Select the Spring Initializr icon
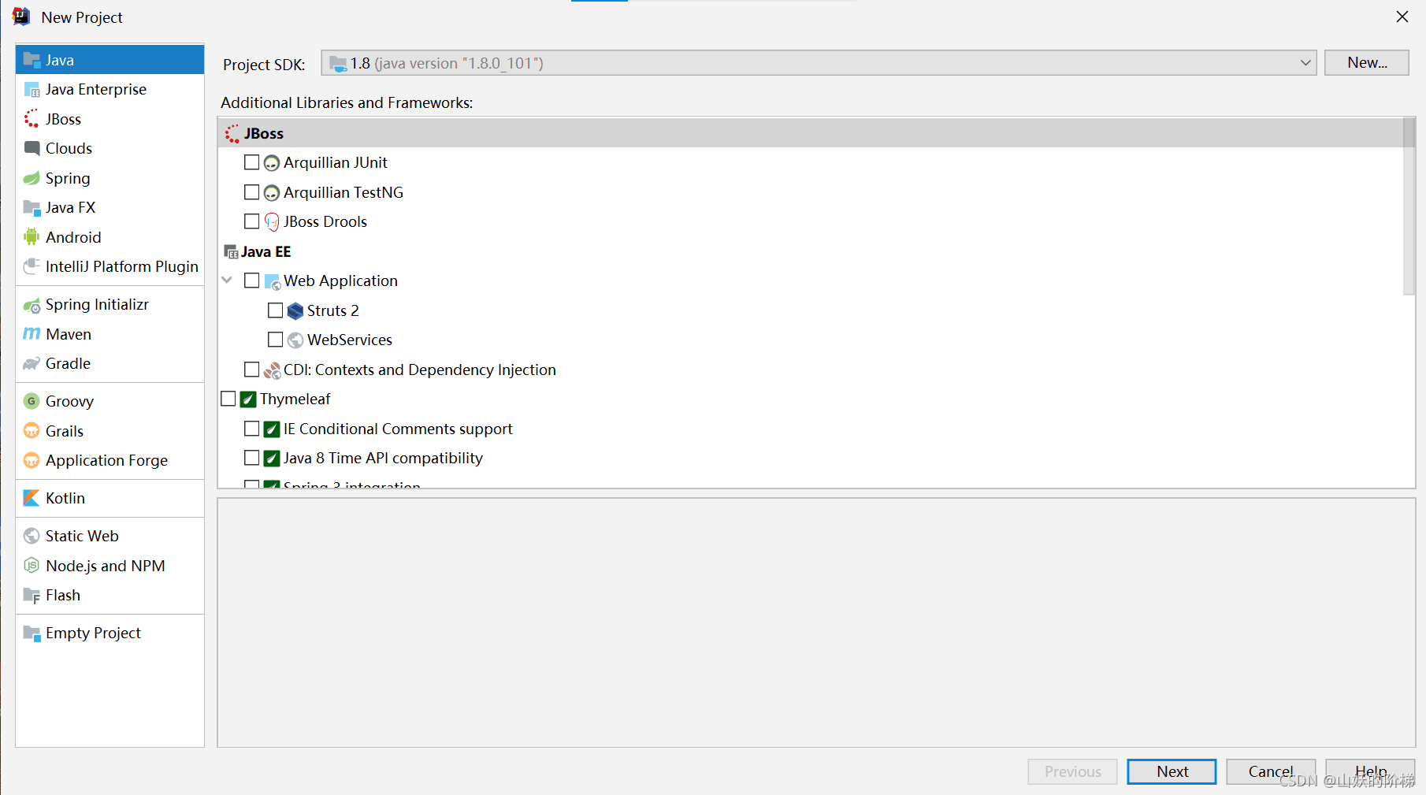The height and width of the screenshot is (795, 1426). tap(32, 305)
